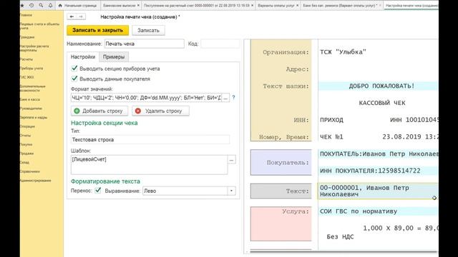This screenshot has height=257, width=458.
Task: Click the Тип field Текстовая строка
Action: pos(150,140)
